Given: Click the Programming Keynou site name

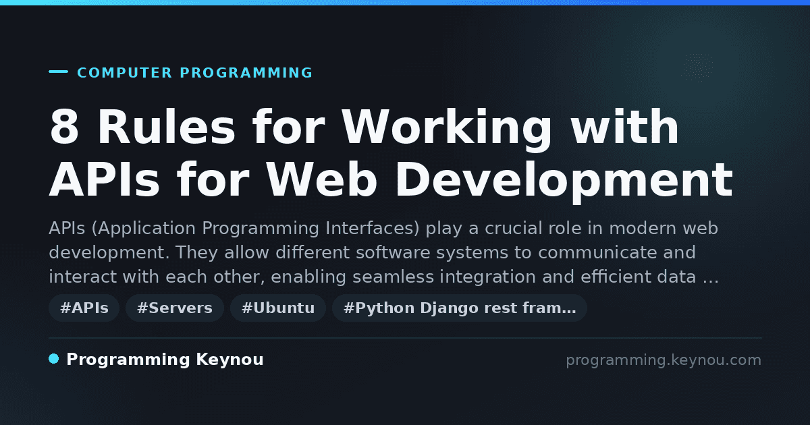Looking at the screenshot, I should (165, 360).
